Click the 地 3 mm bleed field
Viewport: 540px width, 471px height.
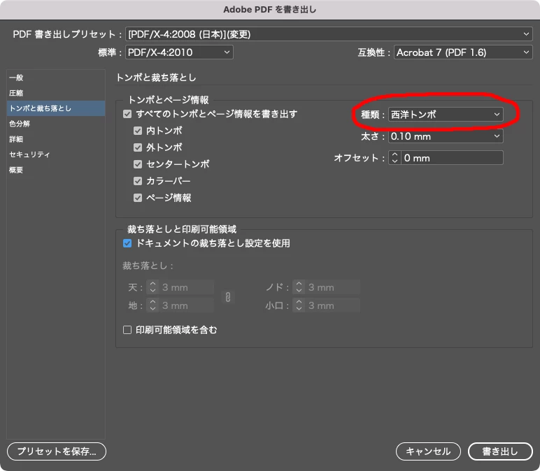[186, 305]
